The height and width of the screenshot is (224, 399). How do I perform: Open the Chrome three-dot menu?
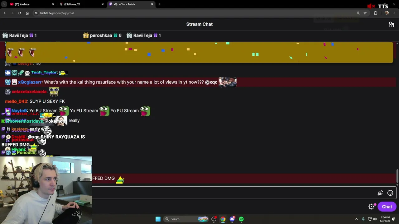click(x=394, y=13)
